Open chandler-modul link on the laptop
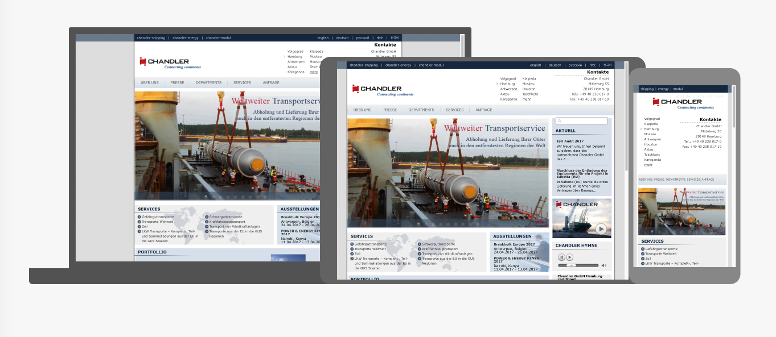 point(219,38)
